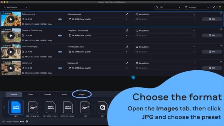Click Edit button for Trevi fountain row
The image size is (224, 126).
[212, 51]
